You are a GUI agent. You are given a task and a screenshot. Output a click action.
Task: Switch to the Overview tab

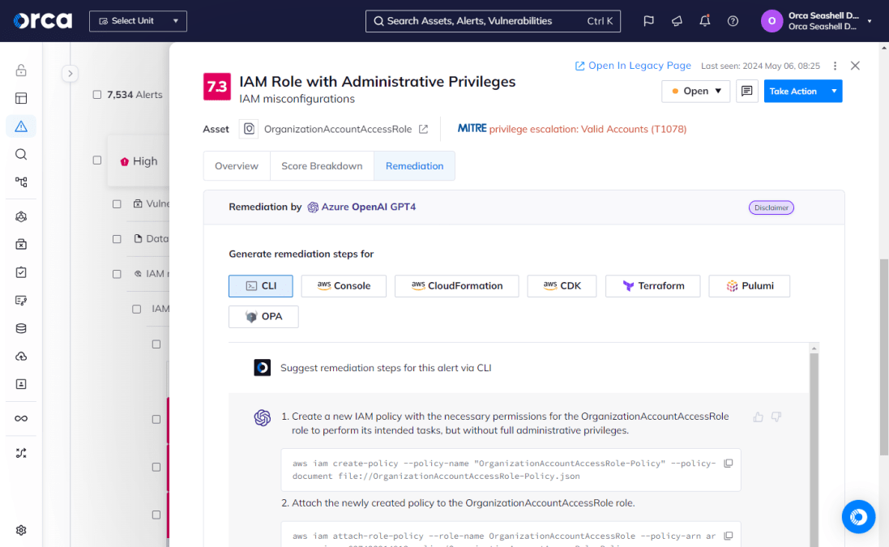tap(237, 166)
